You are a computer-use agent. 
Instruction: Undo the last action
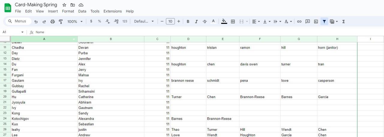36,21
